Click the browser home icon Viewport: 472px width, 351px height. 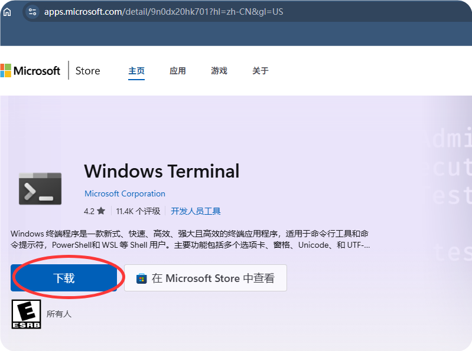7,12
